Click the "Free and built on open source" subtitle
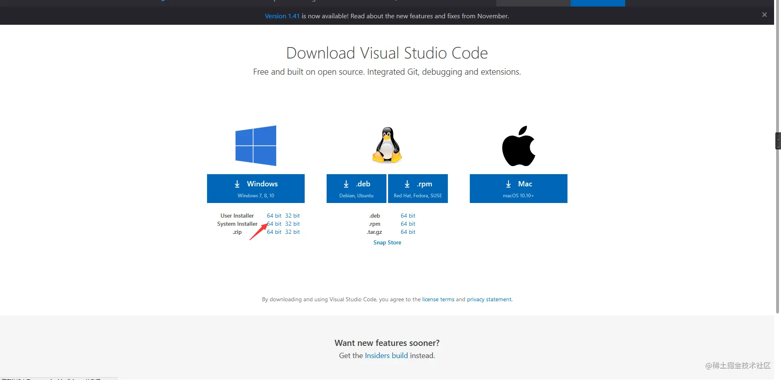This screenshot has width=781, height=380. click(387, 72)
